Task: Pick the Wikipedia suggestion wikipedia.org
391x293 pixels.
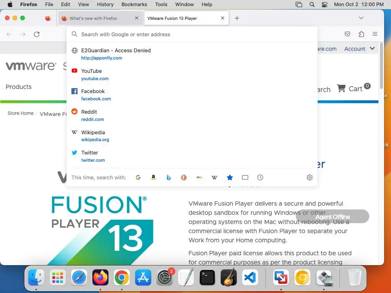Action: pyautogui.click(x=192, y=136)
